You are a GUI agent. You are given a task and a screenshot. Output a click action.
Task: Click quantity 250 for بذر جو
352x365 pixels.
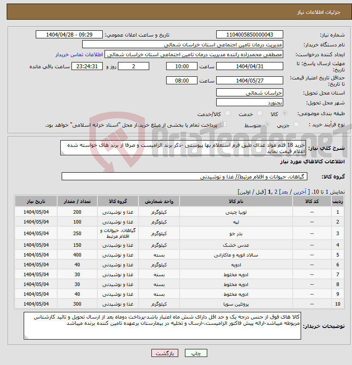77,233
